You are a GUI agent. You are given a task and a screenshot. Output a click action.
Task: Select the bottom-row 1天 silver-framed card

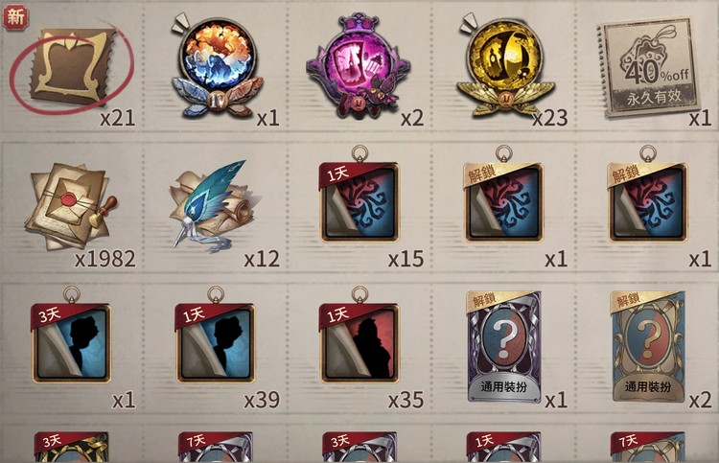[x=503, y=447]
